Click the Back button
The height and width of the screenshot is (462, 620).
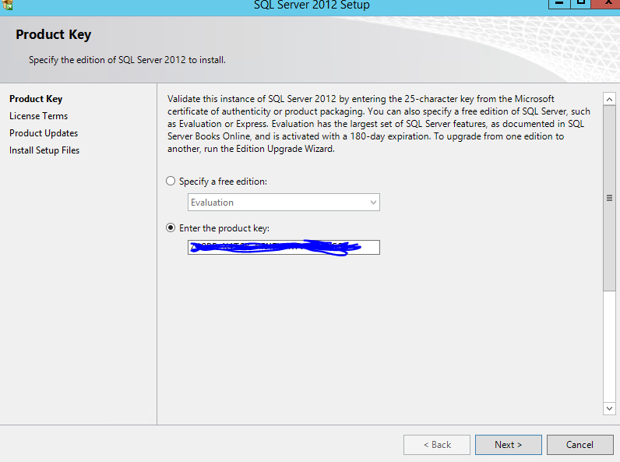436,445
